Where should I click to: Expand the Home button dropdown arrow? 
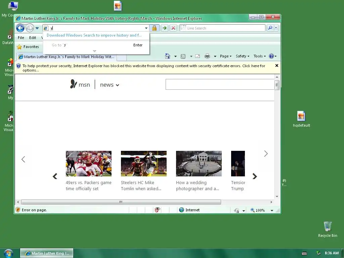click(x=175, y=56)
